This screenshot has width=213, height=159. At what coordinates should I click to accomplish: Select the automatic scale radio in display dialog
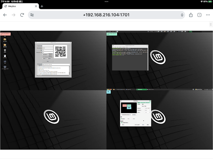pos(121,119)
